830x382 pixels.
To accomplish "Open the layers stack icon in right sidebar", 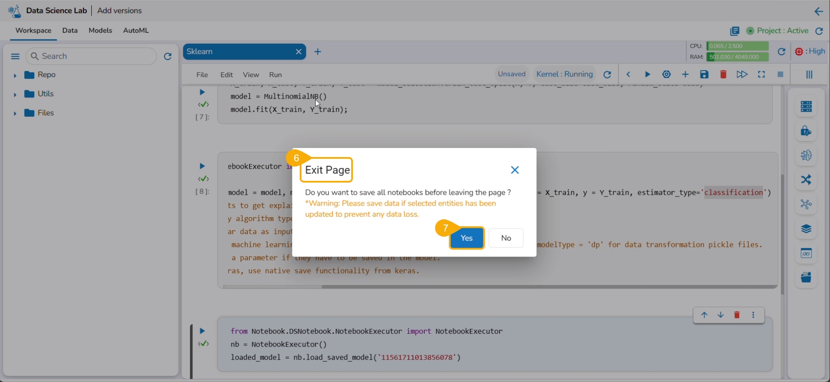I will pyautogui.click(x=806, y=229).
